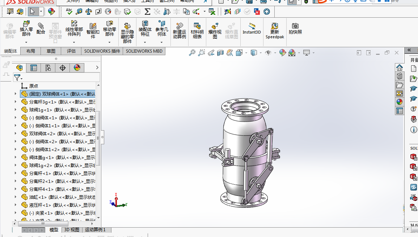Screen dimensions: 418x237
Task: Open File Explorer folder icon in task pane
Action: 399,85
